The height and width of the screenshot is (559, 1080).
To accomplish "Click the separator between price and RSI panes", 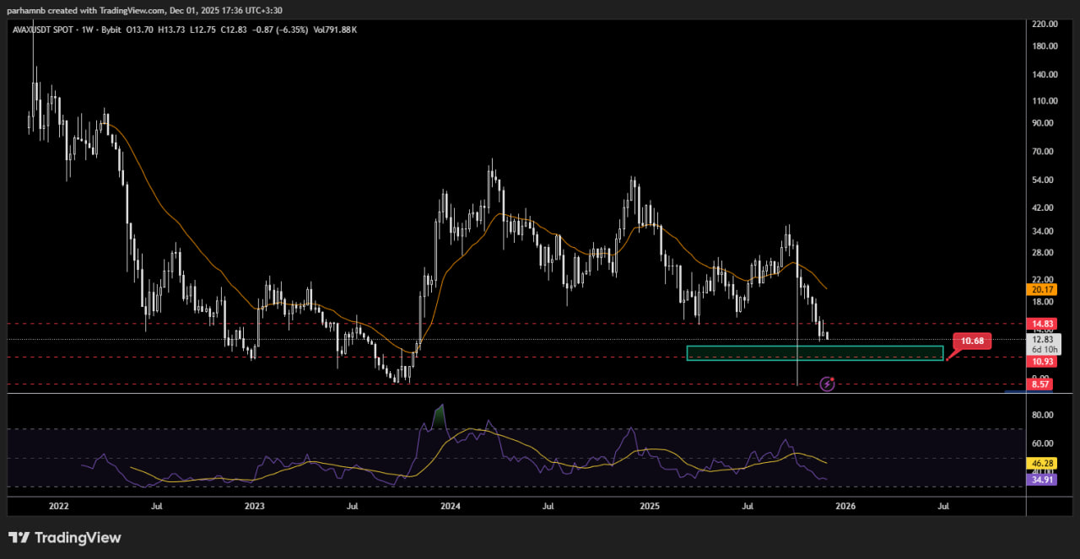I will (515, 394).
